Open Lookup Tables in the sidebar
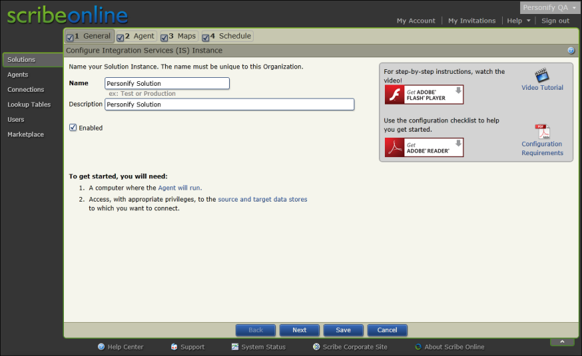 coord(29,104)
